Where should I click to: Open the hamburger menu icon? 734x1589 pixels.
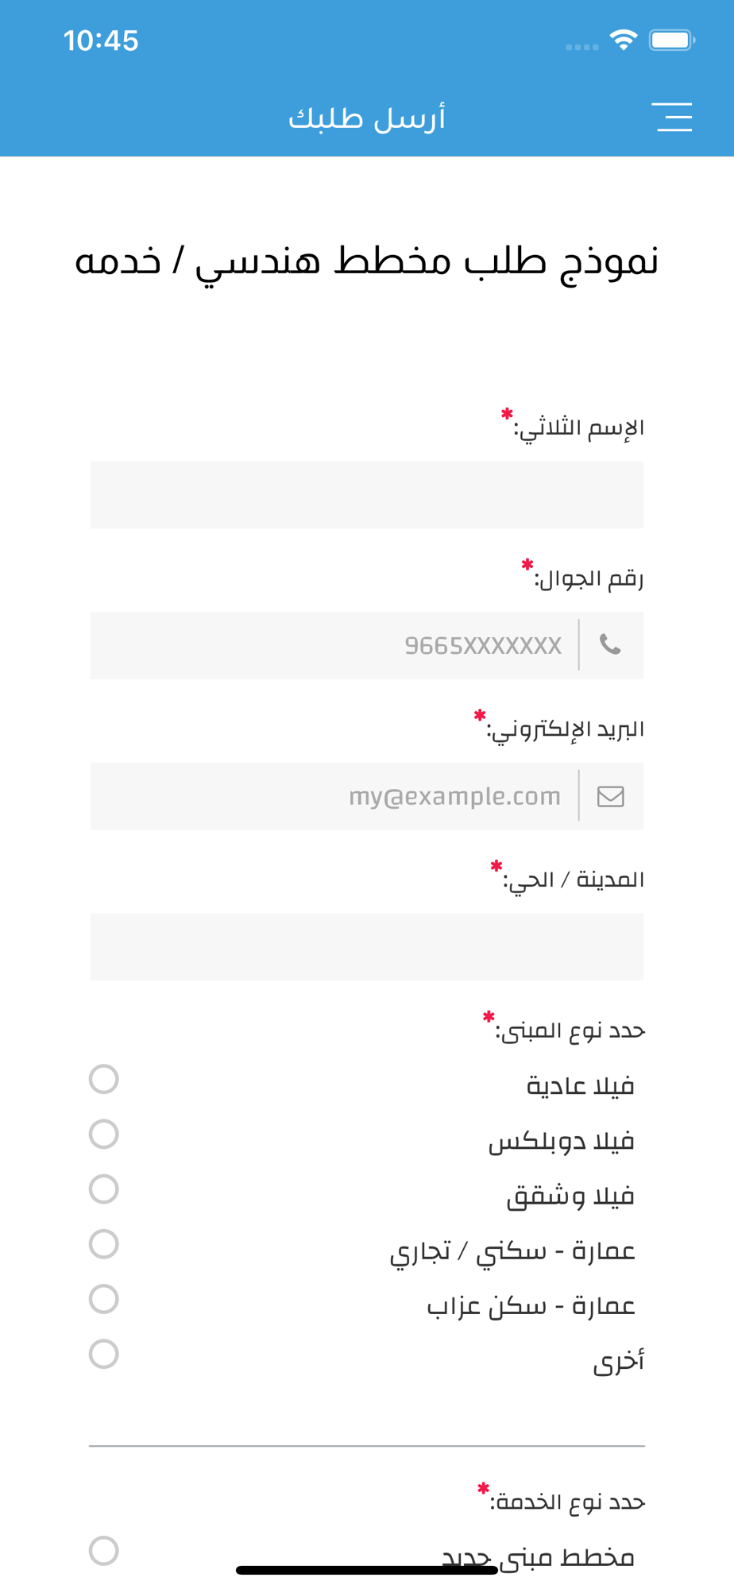(x=674, y=117)
